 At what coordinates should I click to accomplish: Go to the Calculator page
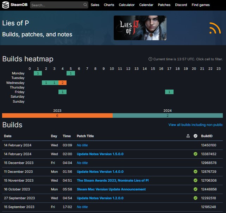coord(127,5)
